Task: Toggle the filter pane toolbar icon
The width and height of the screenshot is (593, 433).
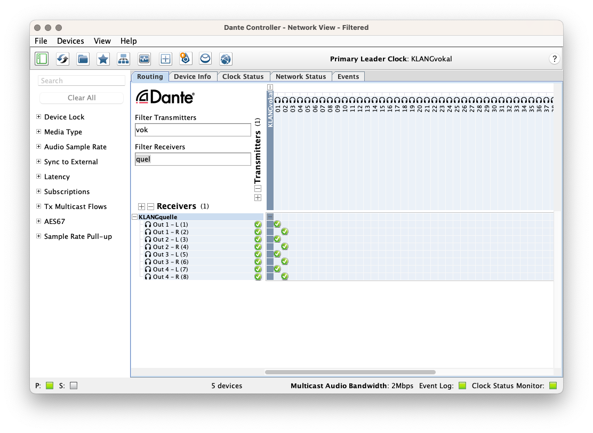Action: [42, 59]
